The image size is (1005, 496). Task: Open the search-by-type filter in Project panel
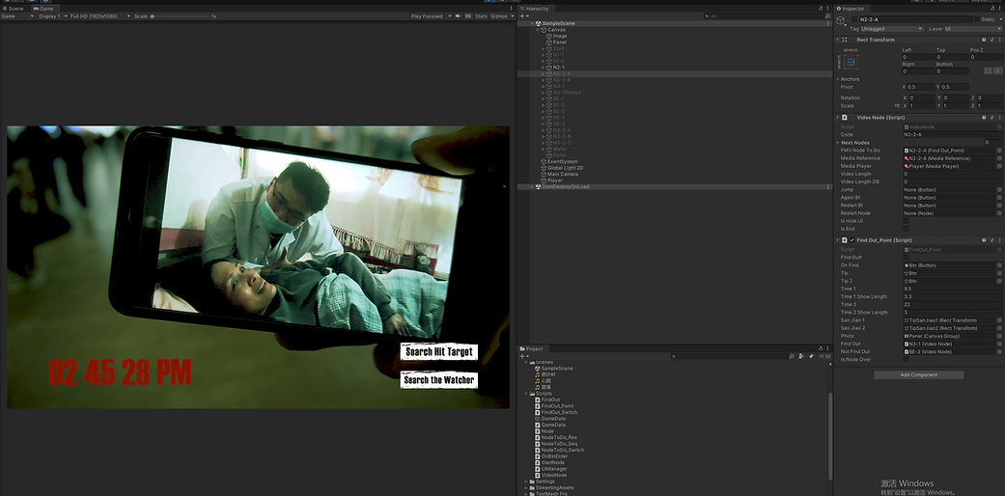coord(801,356)
